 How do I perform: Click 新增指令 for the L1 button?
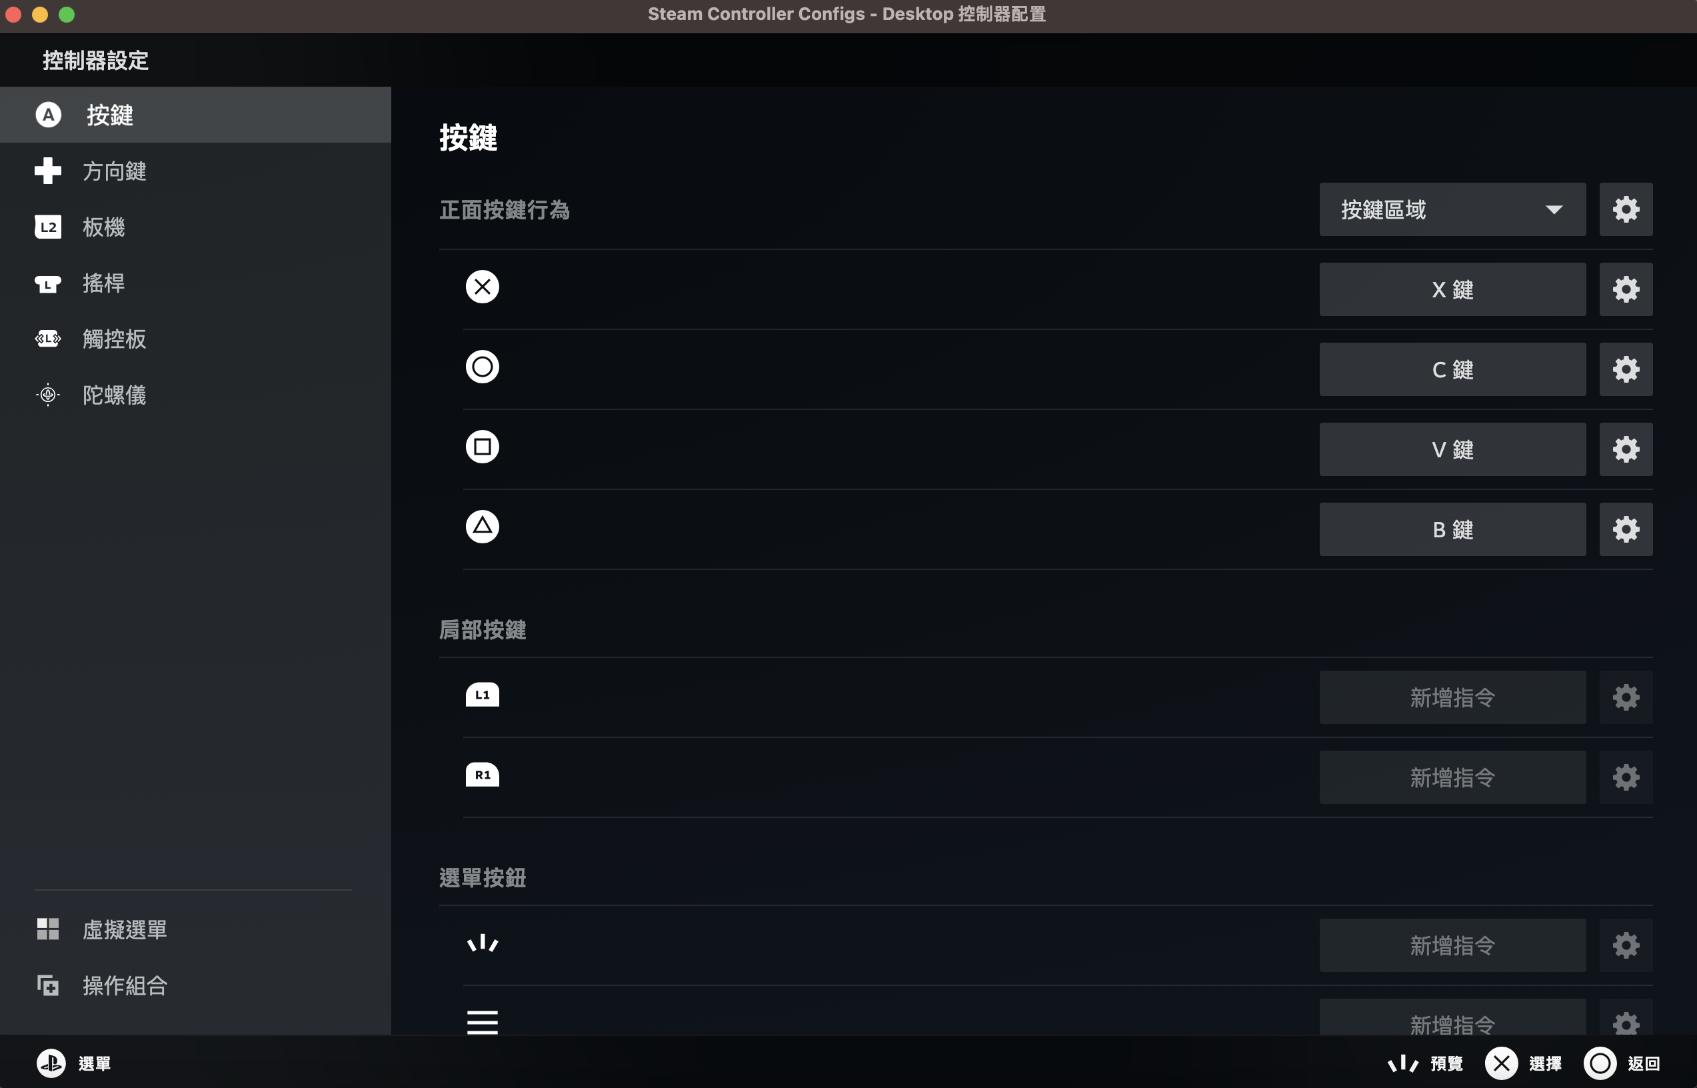[1452, 697]
